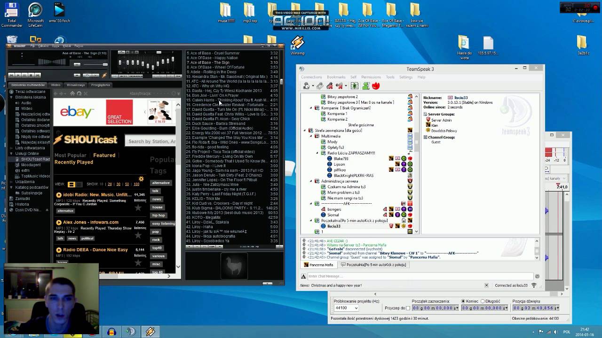The image size is (602, 338).
Task: Click the Winamp previous track button
Action: tap(11, 75)
